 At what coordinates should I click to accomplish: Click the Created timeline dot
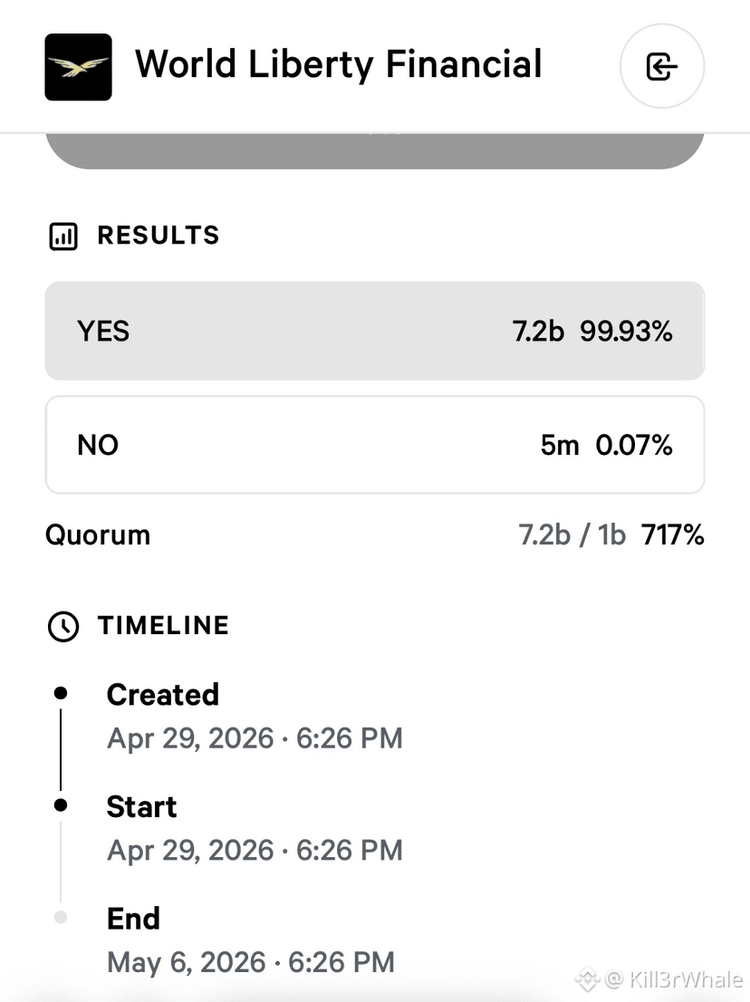pos(61,693)
